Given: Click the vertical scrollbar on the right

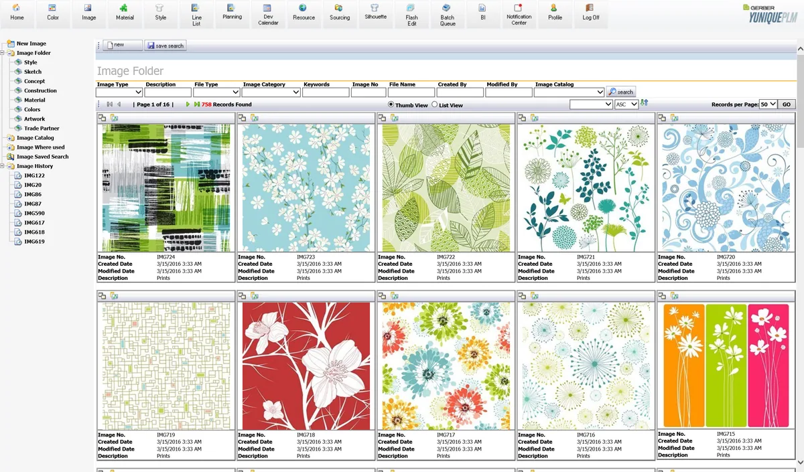Looking at the screenshot, I should point(800,254).
